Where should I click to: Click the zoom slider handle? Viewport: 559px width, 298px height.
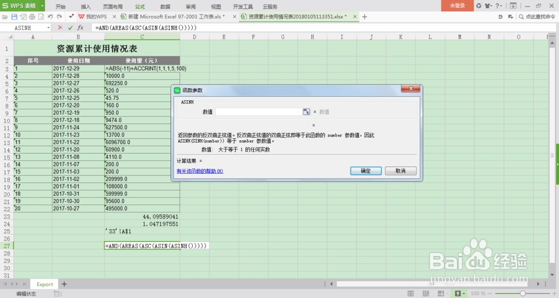pyautogui.click(x=523, y=294)
